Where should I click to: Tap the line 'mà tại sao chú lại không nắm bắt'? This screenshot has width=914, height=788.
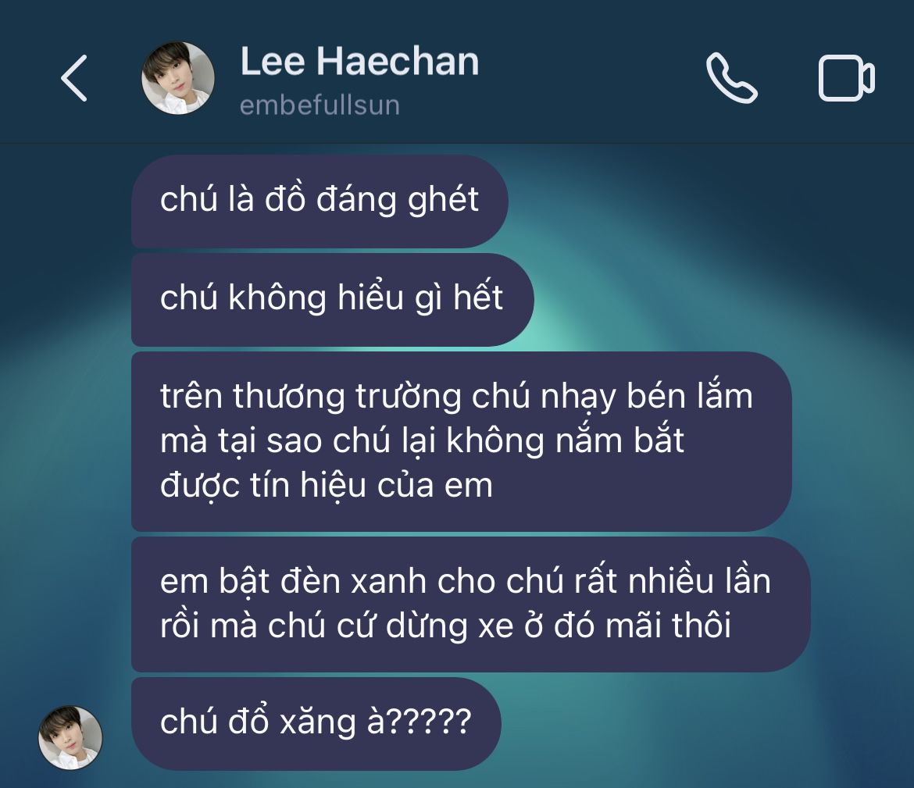(x=422, y=440)
